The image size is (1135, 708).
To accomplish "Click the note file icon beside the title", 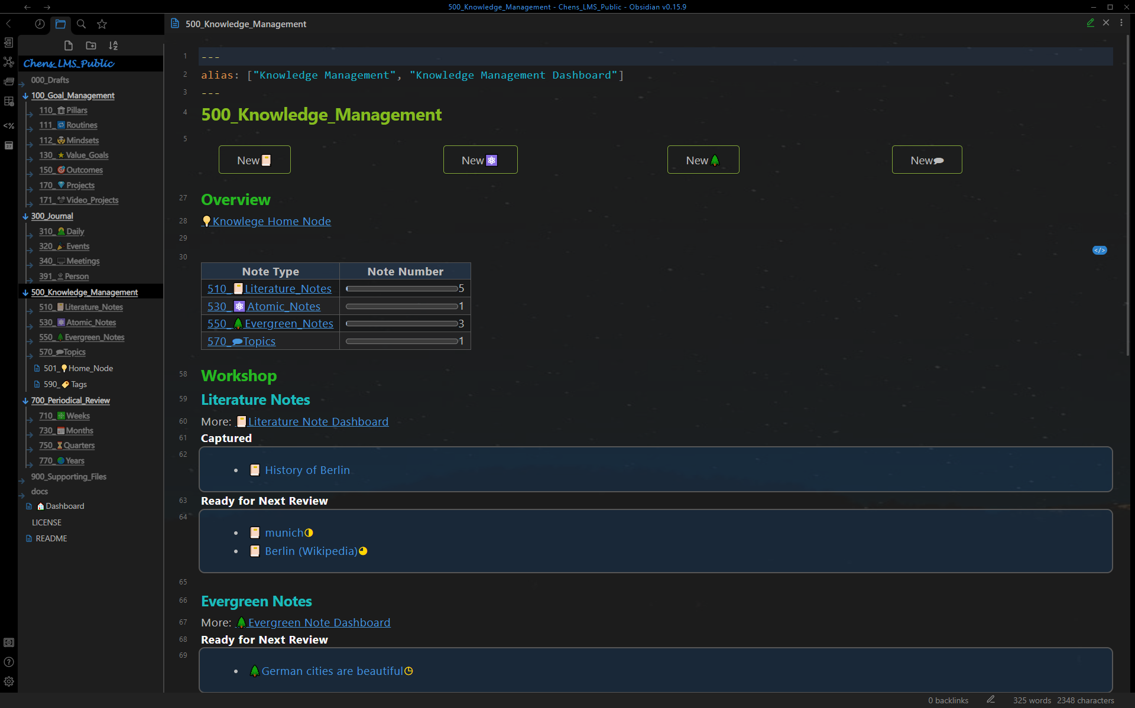I will click(175, 24).
